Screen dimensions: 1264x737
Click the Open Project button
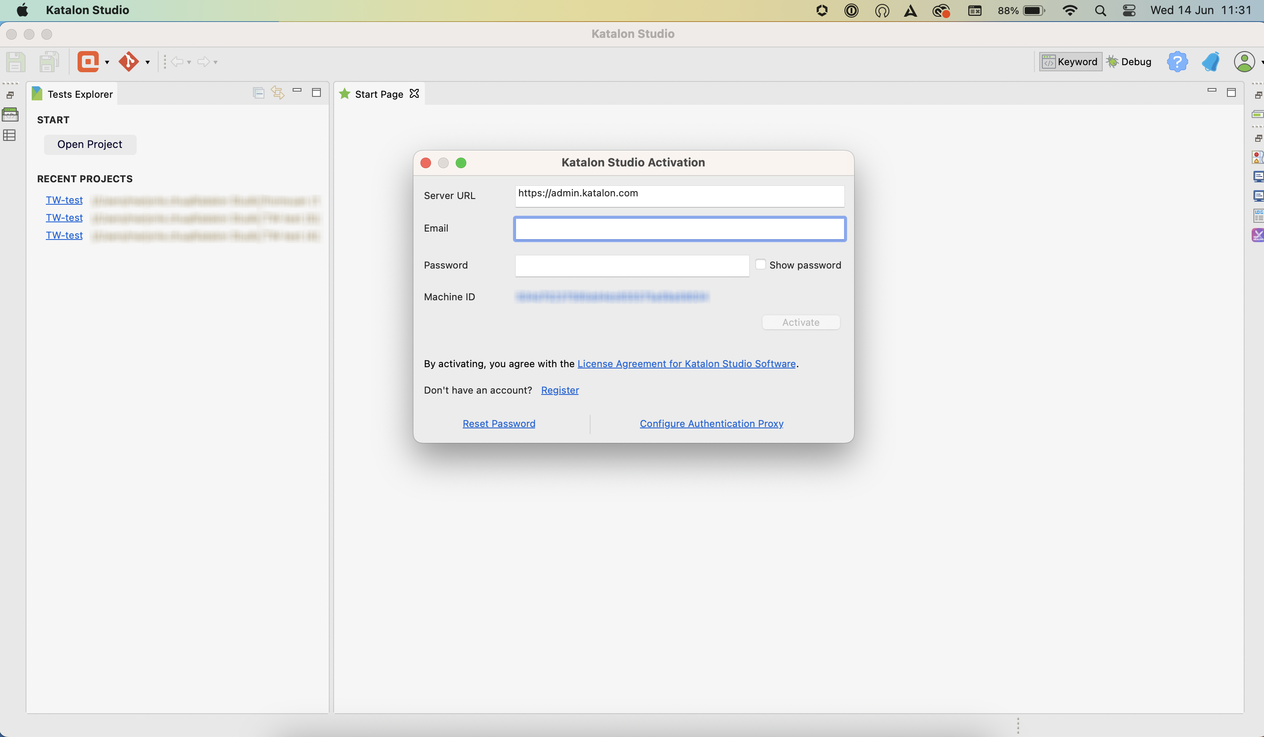click(90, 144)
